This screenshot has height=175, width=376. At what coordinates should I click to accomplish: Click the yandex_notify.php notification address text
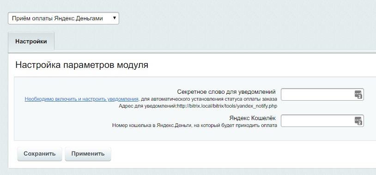click(227, 106)
